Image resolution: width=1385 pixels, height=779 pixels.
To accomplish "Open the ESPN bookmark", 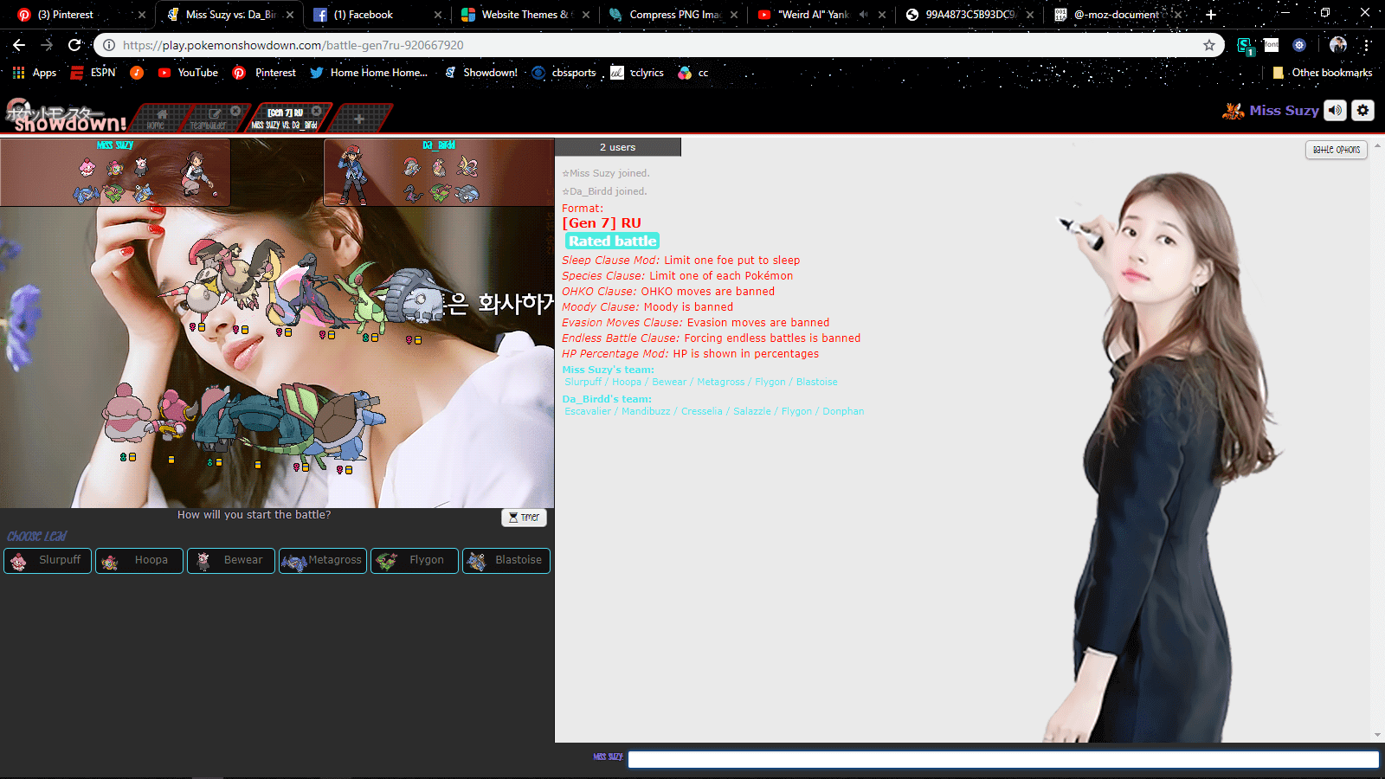I will click(93, 73).
